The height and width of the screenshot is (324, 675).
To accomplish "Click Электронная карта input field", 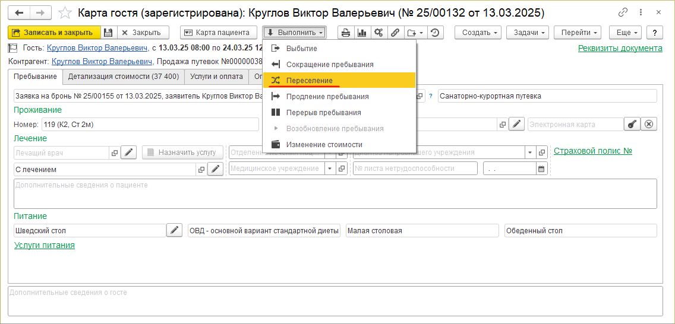I will pos(575,125).
